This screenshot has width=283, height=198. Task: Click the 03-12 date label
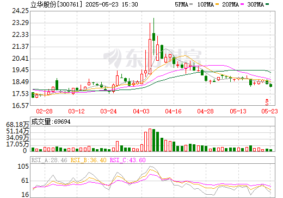[76, 111]
